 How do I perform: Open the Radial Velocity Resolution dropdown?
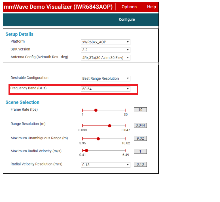click(106, 165)
